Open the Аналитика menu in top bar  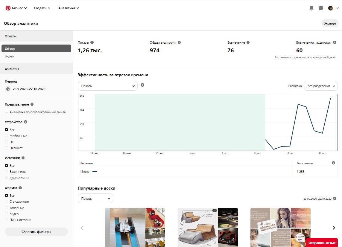pyautogui.click(x=69, y=8)
